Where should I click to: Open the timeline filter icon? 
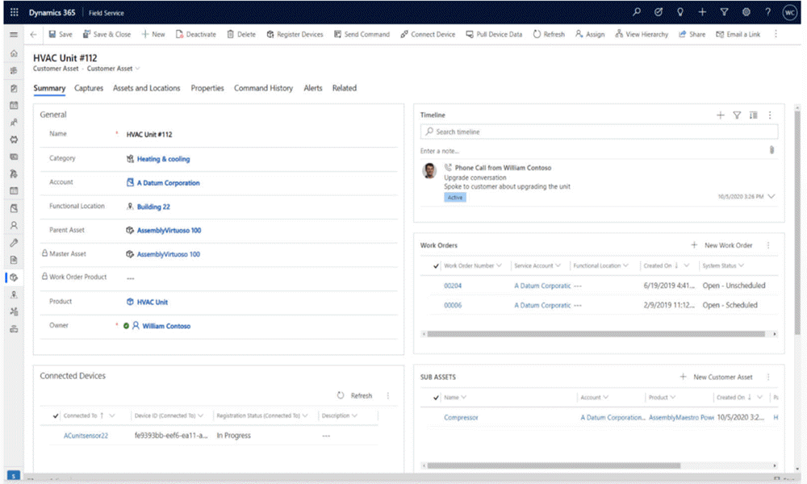(x=737, y=115)
